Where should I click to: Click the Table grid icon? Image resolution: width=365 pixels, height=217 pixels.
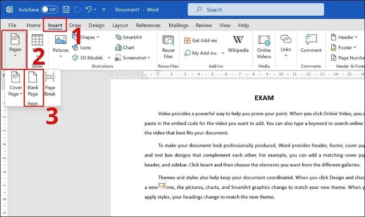click(37, 40)
